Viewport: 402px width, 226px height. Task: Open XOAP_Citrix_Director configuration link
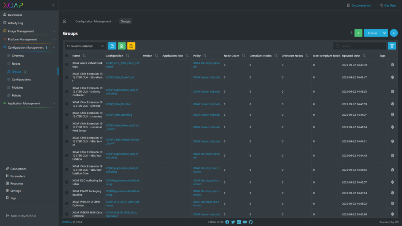pos(118,104)
